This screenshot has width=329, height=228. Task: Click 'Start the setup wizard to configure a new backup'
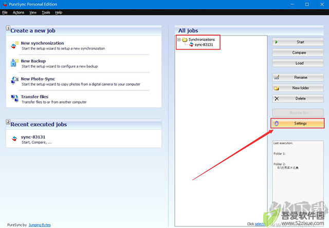coord(60,66)
